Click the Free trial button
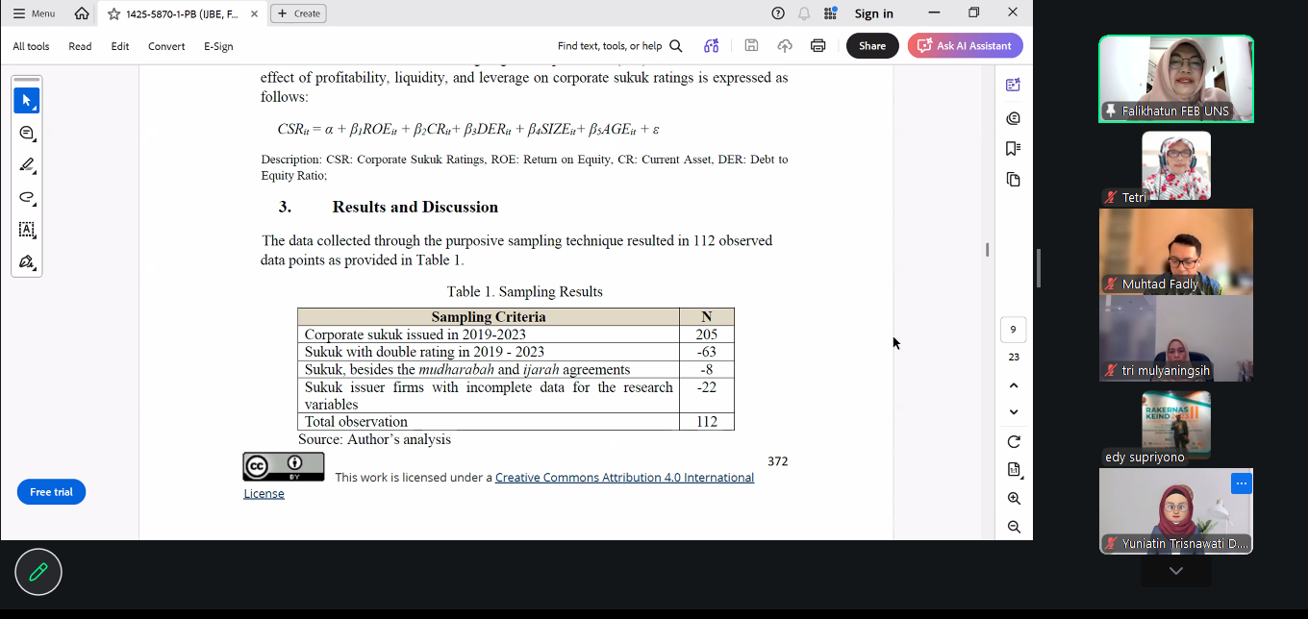This screenshot has height=619, width=1308. click(x=51, y=492)
